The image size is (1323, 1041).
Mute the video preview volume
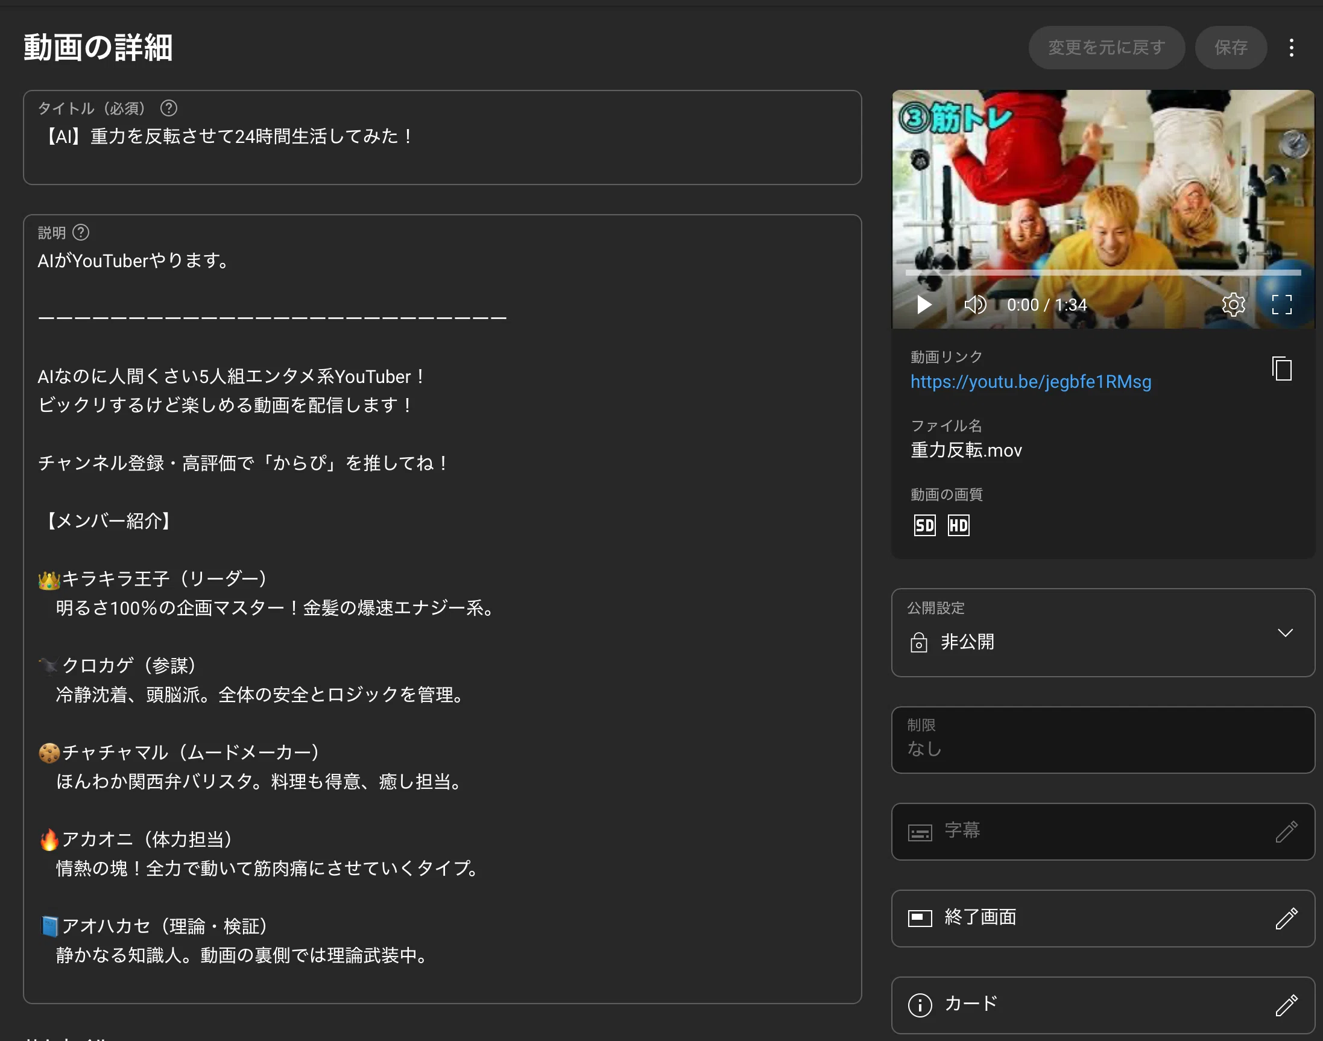[974, 304]
